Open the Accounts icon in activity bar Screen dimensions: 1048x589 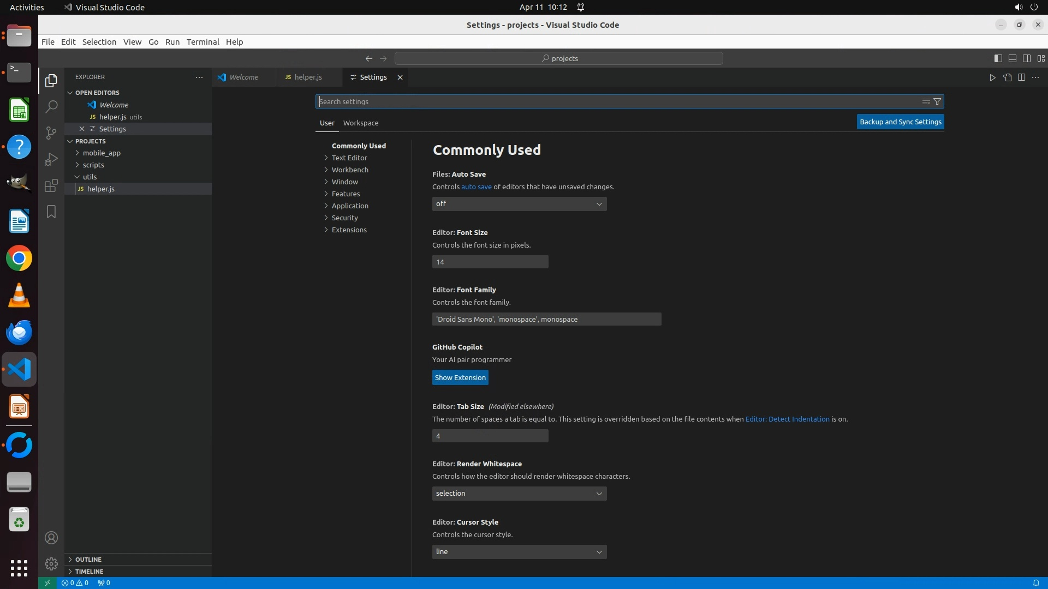pos(51,538)
